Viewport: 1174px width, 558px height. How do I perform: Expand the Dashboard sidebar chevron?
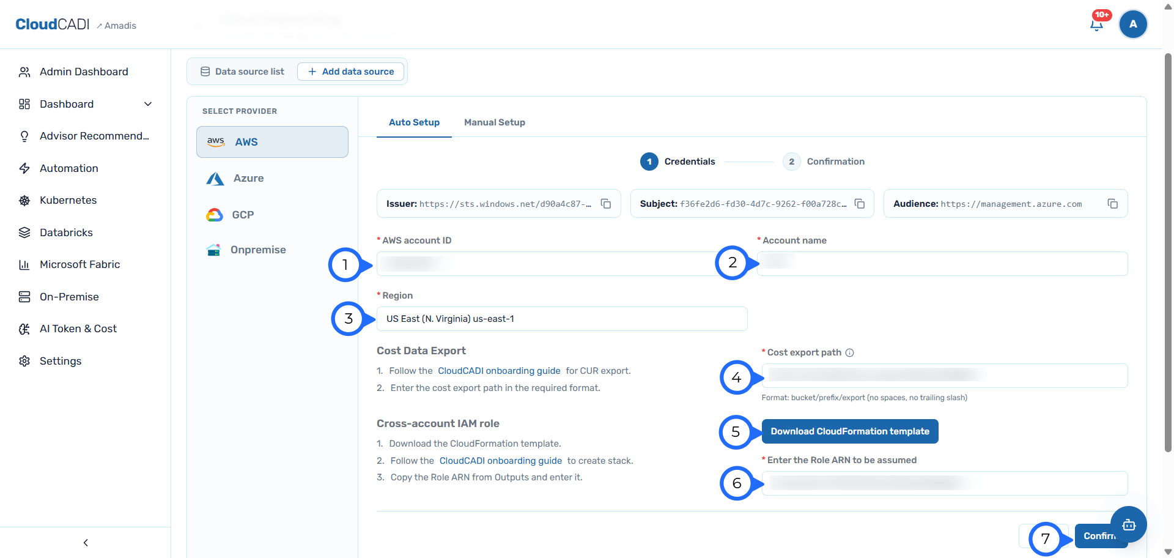coord(147,104)
